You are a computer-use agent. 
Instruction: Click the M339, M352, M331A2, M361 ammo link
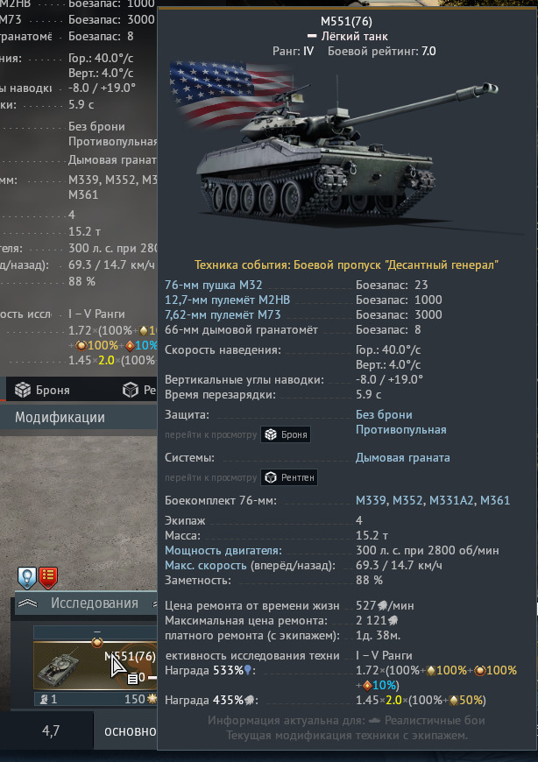point(433,500)
